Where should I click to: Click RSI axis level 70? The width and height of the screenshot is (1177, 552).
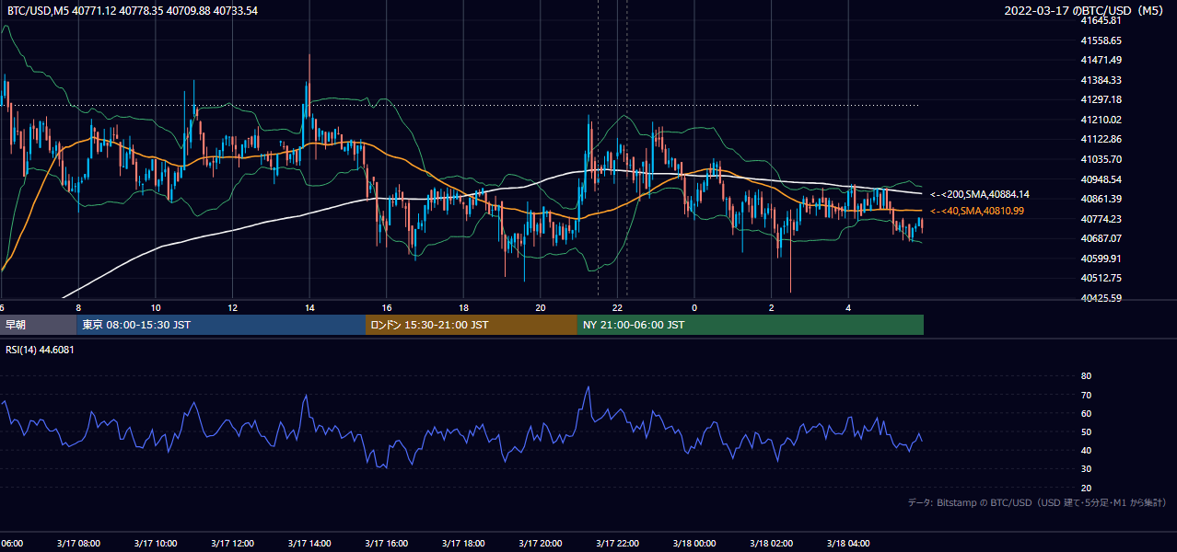(x=1086, y=395)
